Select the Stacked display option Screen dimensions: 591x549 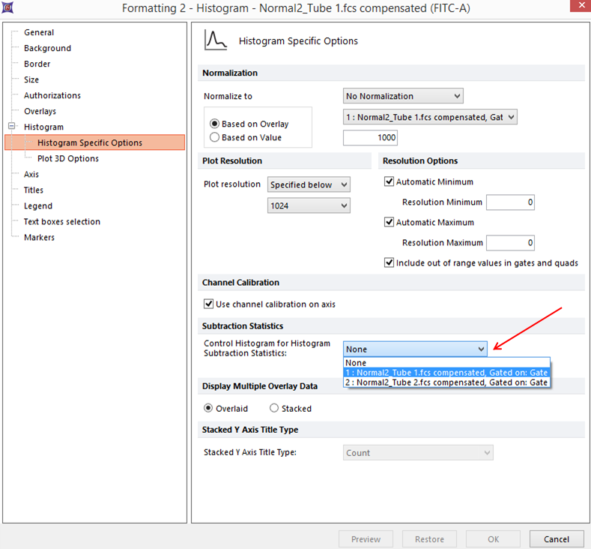click(274, 409)
